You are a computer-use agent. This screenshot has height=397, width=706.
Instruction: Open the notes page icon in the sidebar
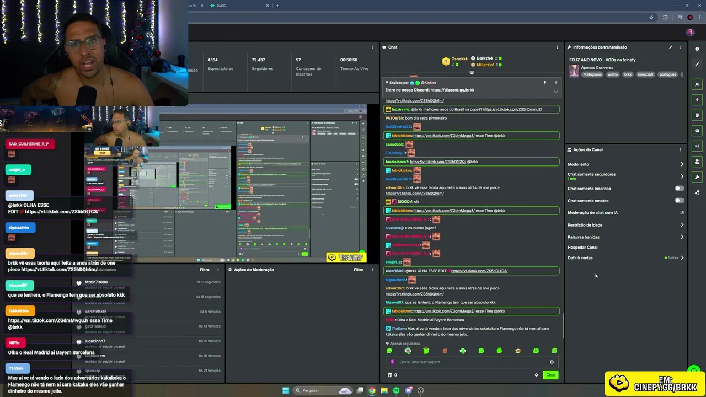tap(697, 115)
